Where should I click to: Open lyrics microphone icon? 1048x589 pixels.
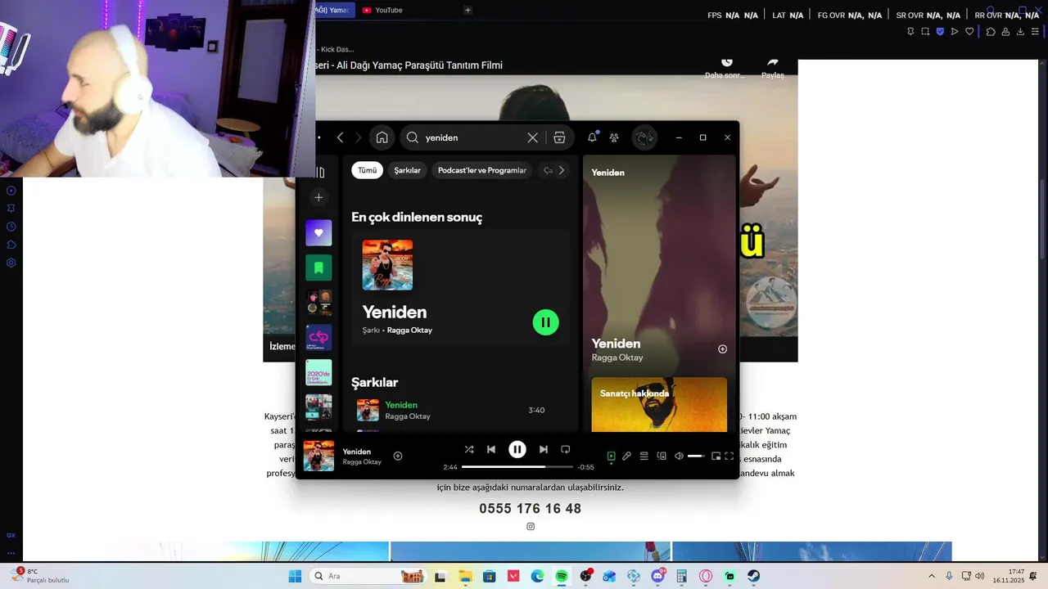coord(626,456)
